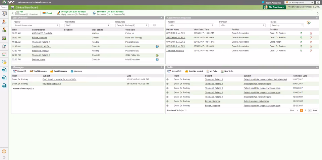Open encounter icon for SANDKUHL 11:30 AM visit

point(157,46)
